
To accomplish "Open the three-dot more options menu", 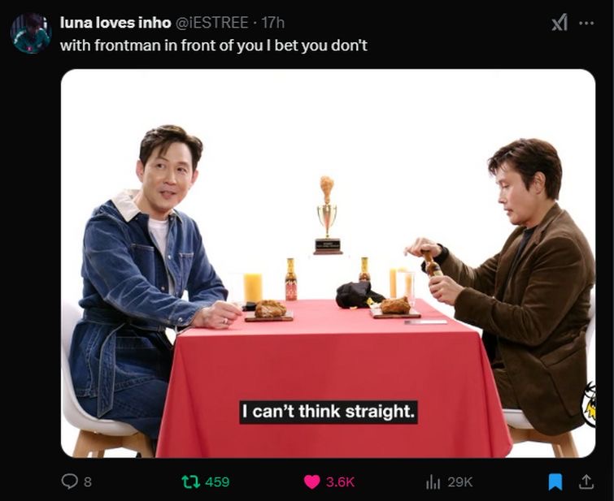I will pyautogui.click(x=586, y=23).
